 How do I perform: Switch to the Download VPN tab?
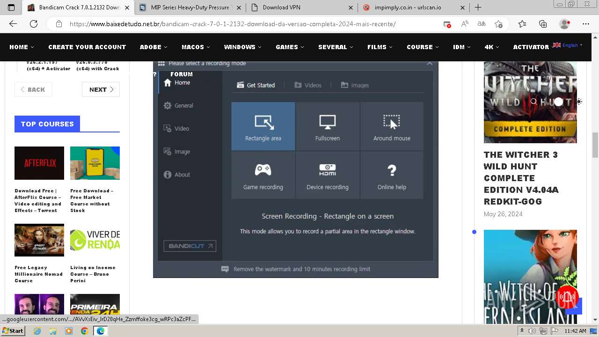click(x=302, y=7)
